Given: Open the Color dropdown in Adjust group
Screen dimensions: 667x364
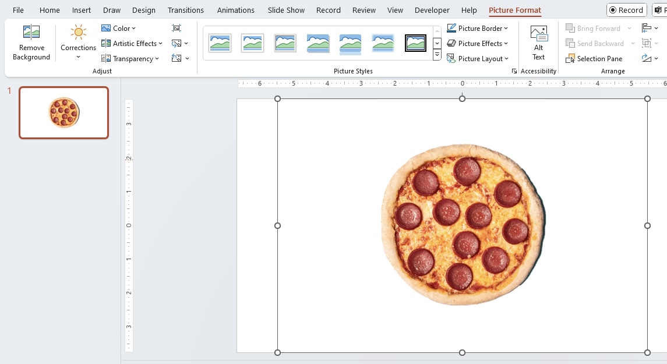Looking at the screenshot, I should [119, 28].
